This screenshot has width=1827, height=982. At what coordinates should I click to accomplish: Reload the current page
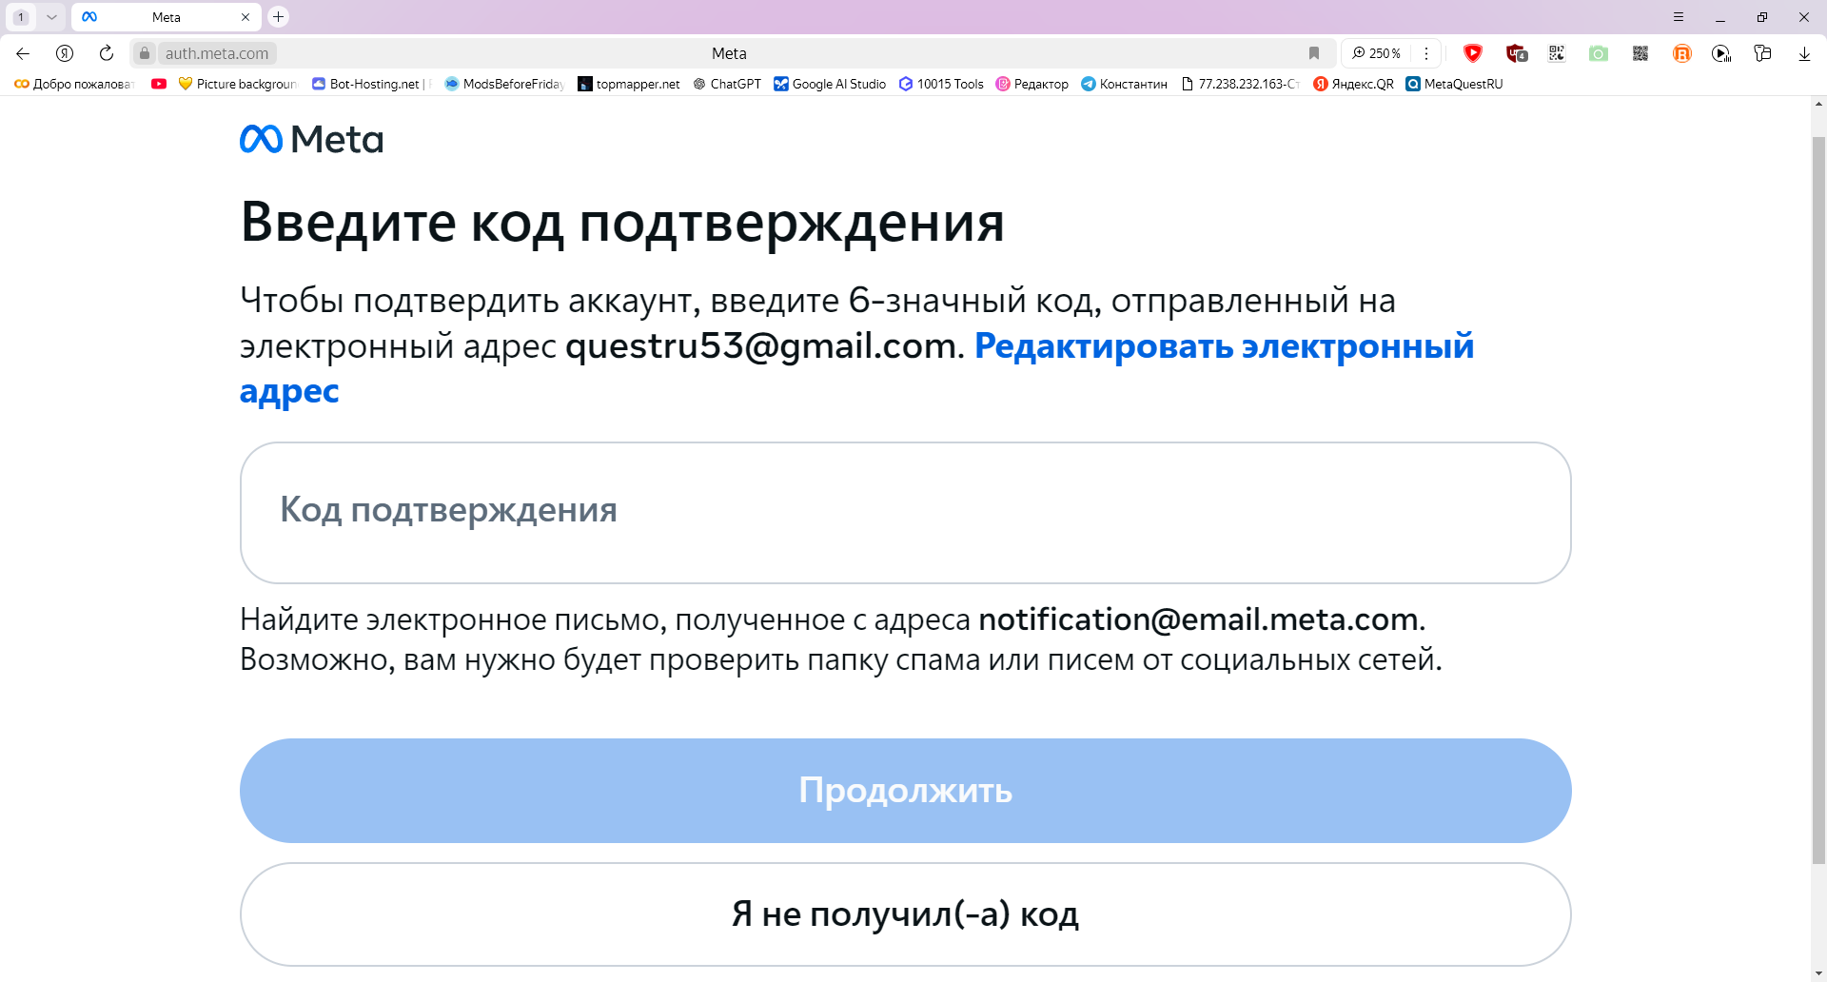106,53
